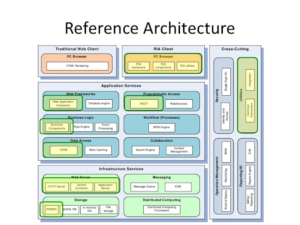Click 'PC Browser' label under Traditional Web Client

[77, 56]
